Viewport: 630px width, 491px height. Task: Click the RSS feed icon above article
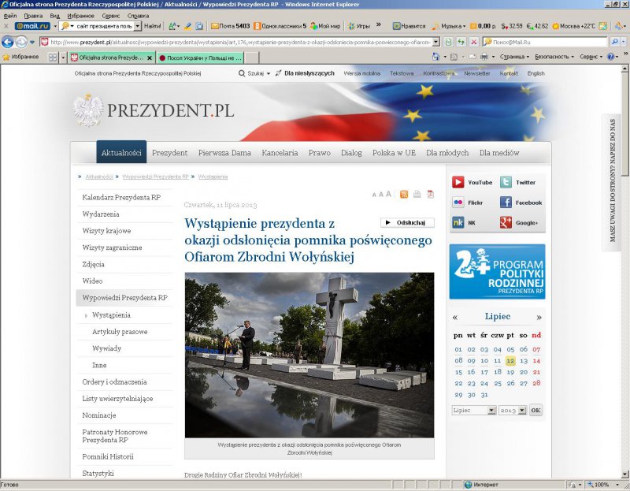click(x=404, y=195)
